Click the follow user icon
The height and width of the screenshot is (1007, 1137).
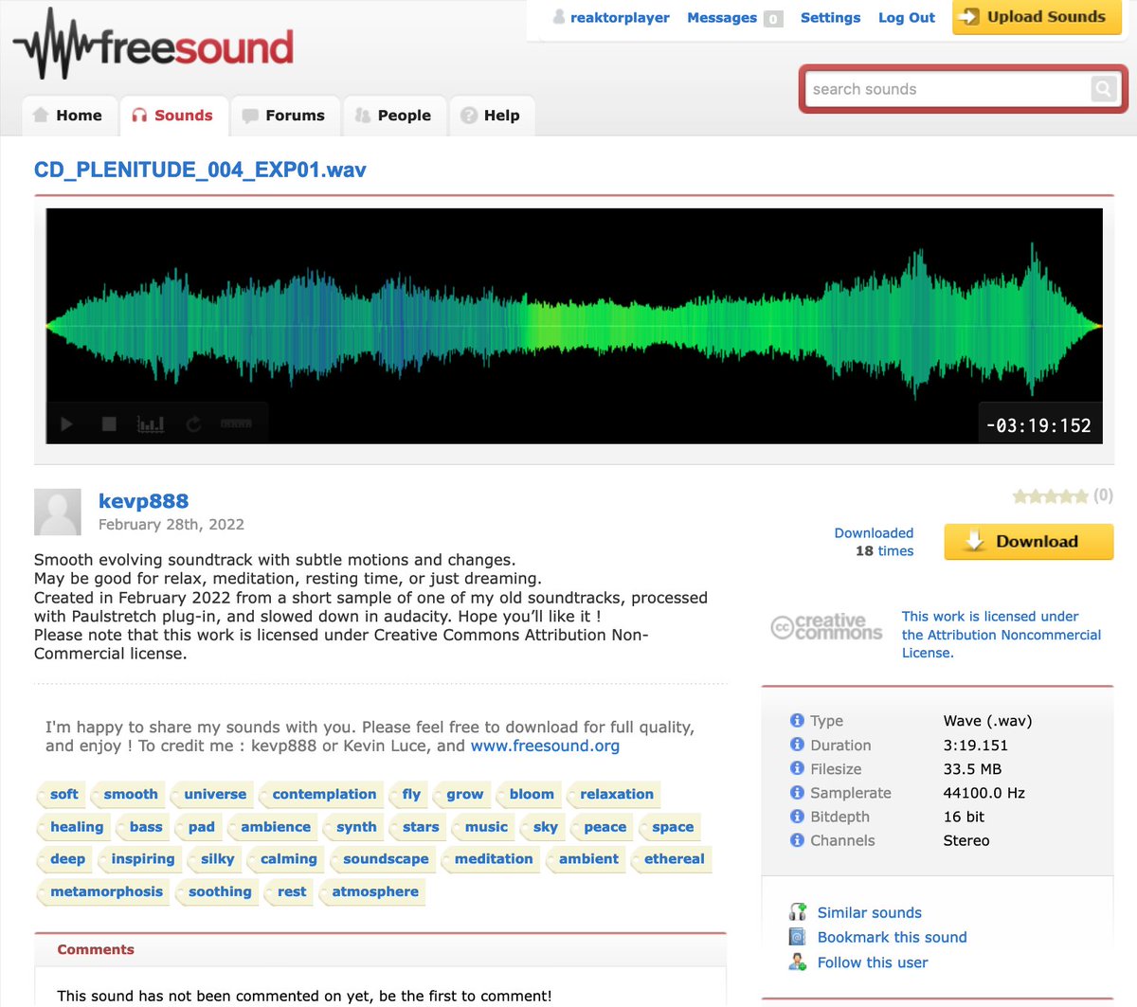click(x=798, y=962)
